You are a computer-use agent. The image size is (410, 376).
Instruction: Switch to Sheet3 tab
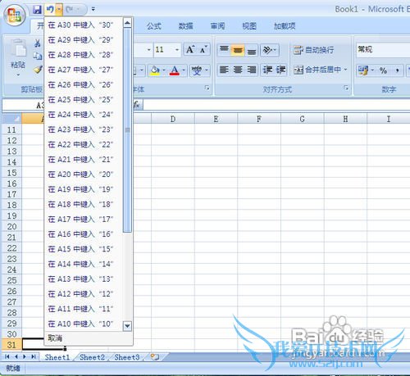point(127,357)
